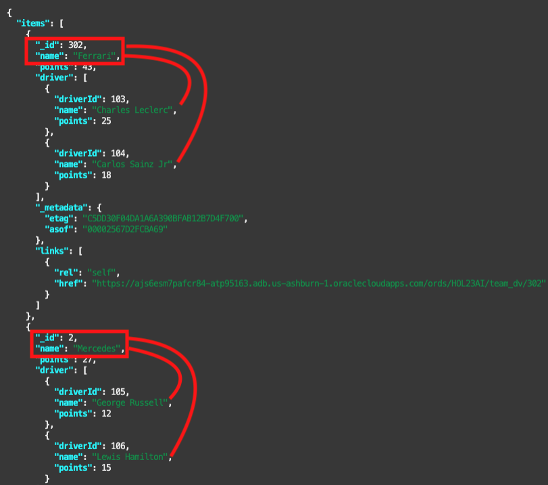The width and height of the screenshot is (548, 485).
Task: Click the team name "Mercedes"
Action: (x=97, y=348)
